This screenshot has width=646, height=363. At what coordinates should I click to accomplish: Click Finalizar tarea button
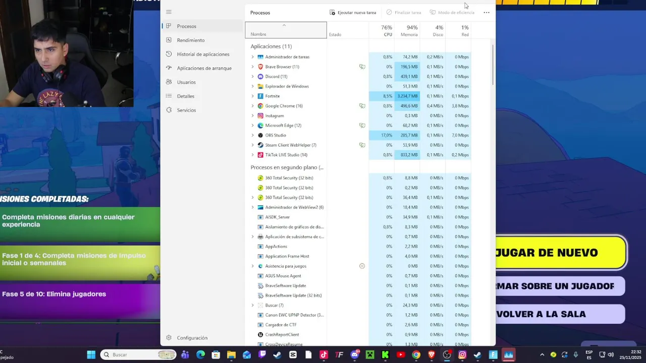[404, 13]
